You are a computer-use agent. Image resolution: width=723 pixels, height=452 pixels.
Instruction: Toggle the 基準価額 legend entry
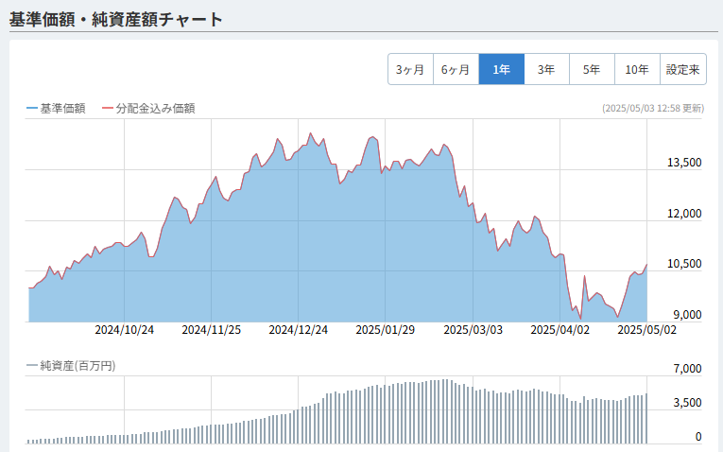56,109
